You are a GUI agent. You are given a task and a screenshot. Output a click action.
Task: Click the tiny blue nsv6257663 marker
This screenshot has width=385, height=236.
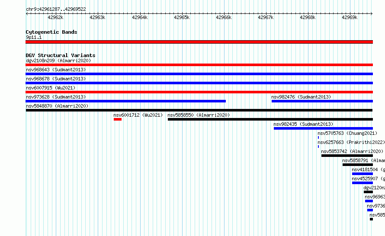point(318,147)
